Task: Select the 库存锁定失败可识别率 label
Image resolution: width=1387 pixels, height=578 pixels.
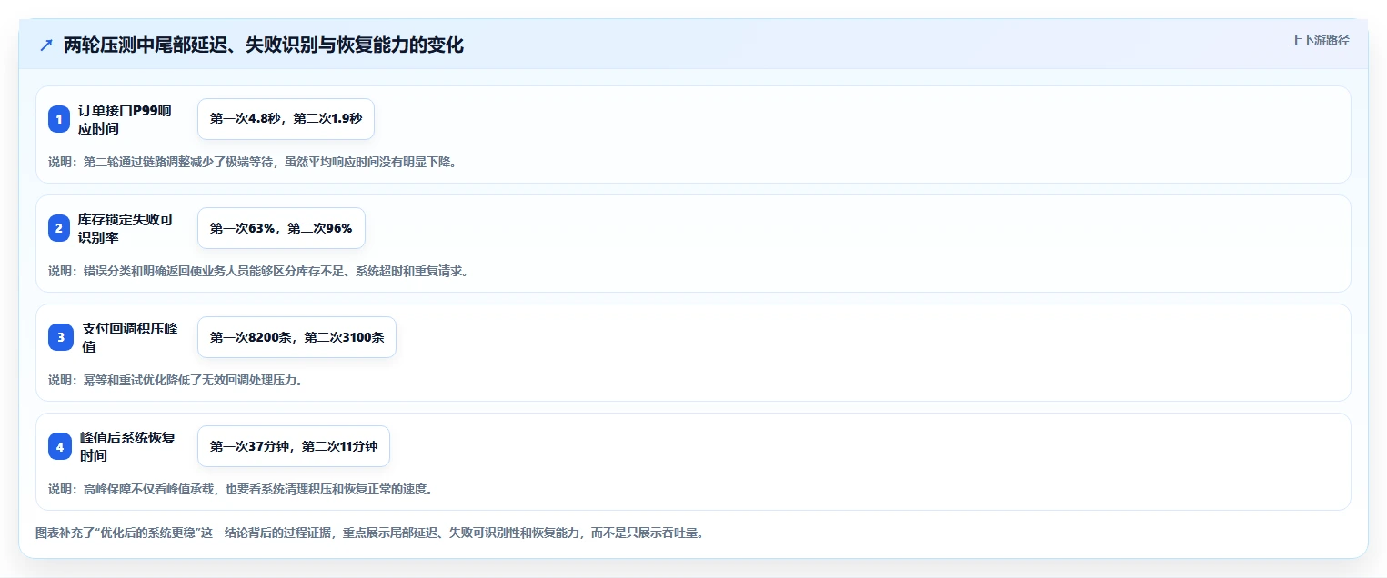Action: (x=125, y=228)
